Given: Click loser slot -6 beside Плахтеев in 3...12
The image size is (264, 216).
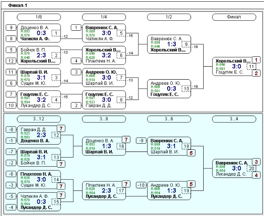Looking at the screenshot, I should (x=11, y=174).
